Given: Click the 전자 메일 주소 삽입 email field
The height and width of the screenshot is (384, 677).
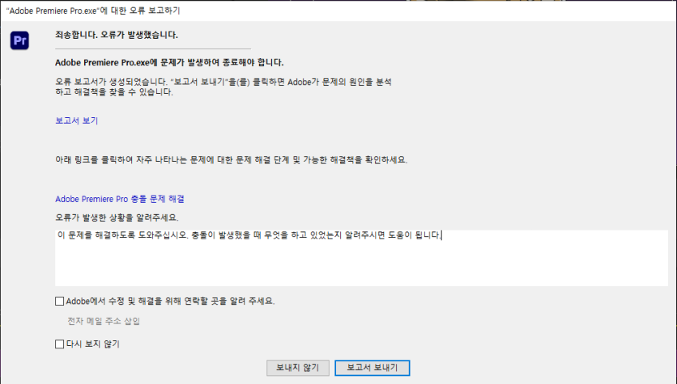Looking at the screenshot, I should 104,321.
